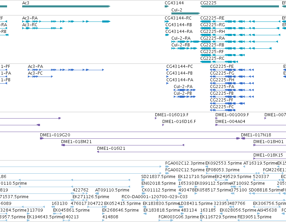This screenshot has width=286, height=222.
Task: Open EST FGA002C12.3prime
Action: (x=167, y=167)
